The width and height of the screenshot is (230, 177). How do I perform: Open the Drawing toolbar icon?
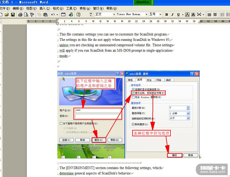71,14
